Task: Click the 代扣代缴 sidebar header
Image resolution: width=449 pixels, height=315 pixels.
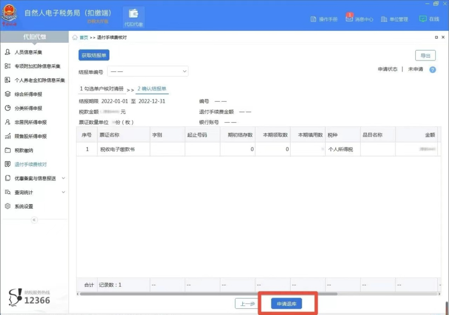Action: pos(35,37)
